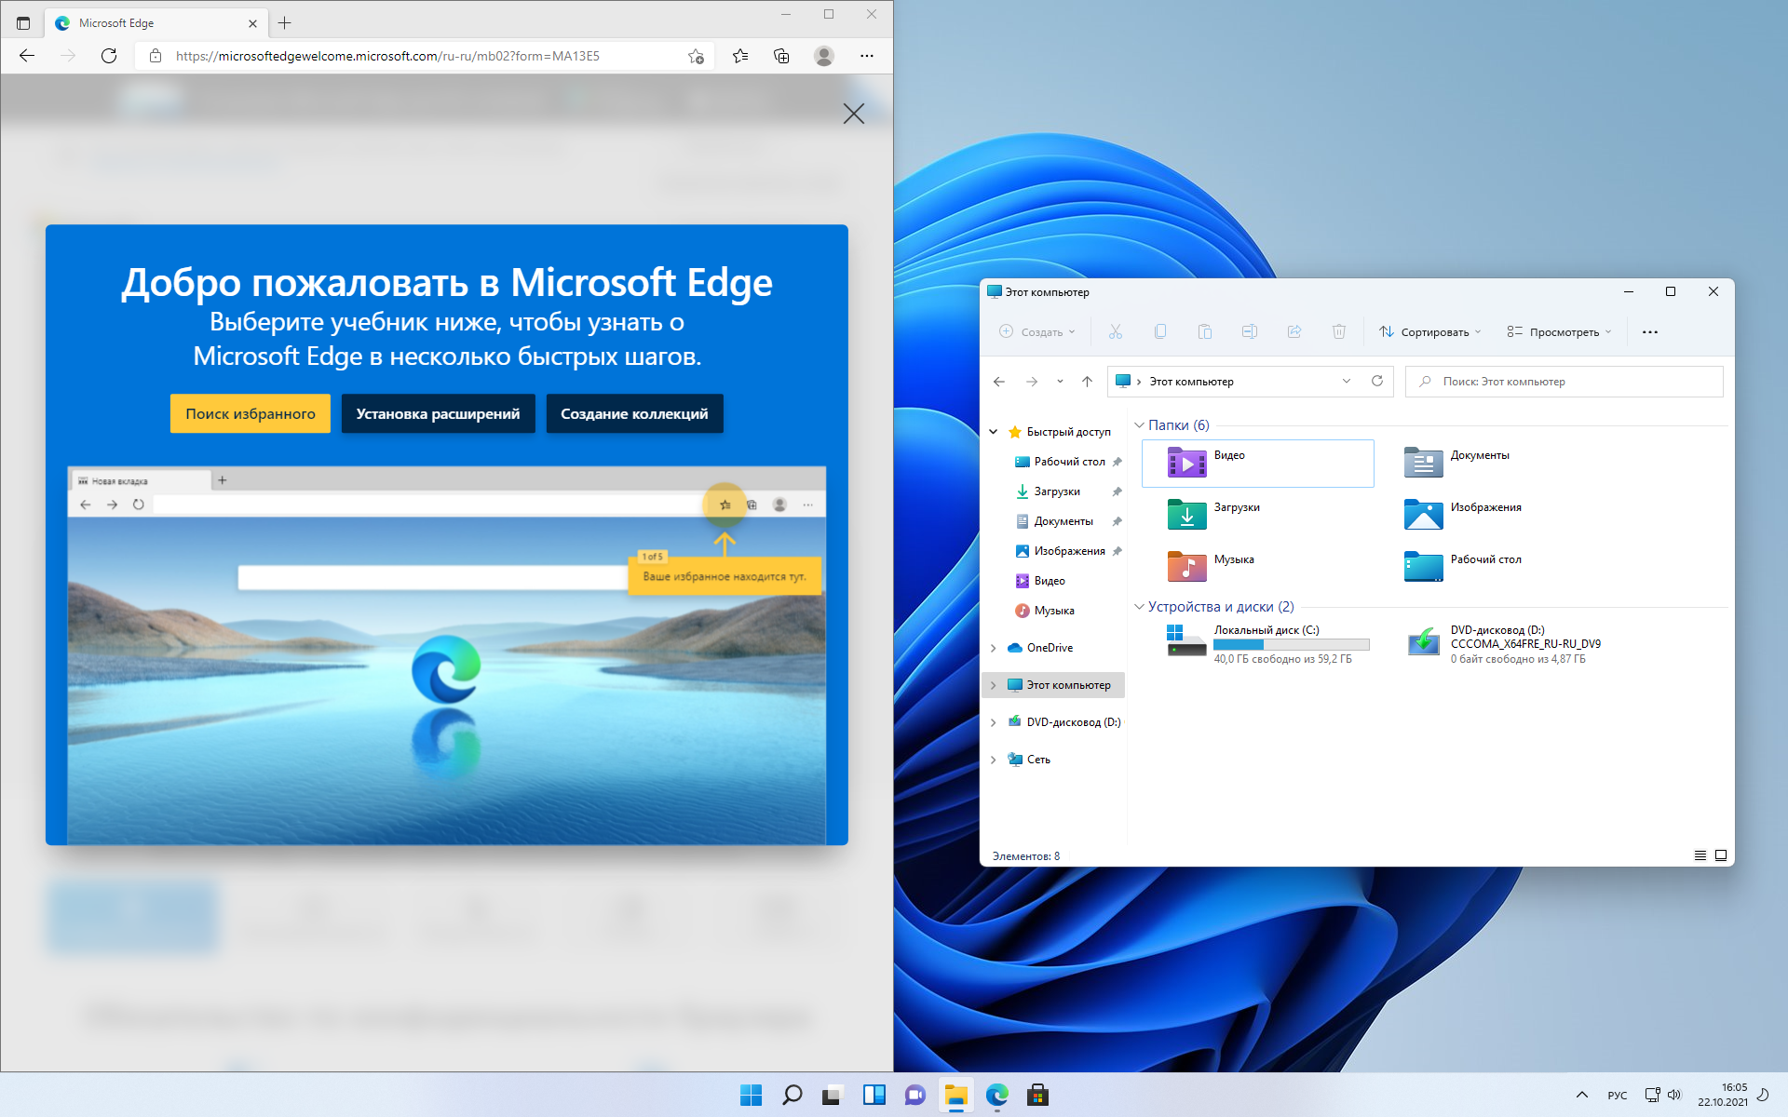The image size is (1788, 1117).
Task: Open the Просмотреть dropdown
Action: coord(1559,332)
